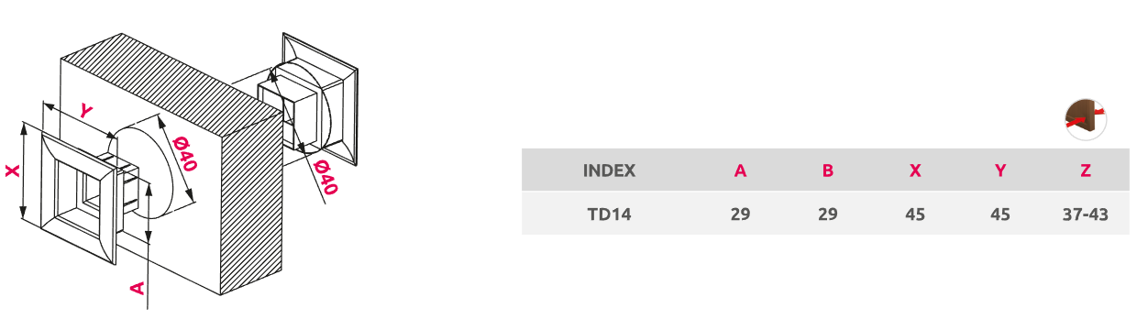Select the INDEX column header
This screenshot has height=330, width=1148.
click(x=609, y=170)
